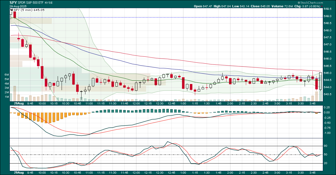Image resolution: width=336 pixels, height=175 pixels.
Task: Click the 1M volume scale label
Action: click(x=7, y=97)
